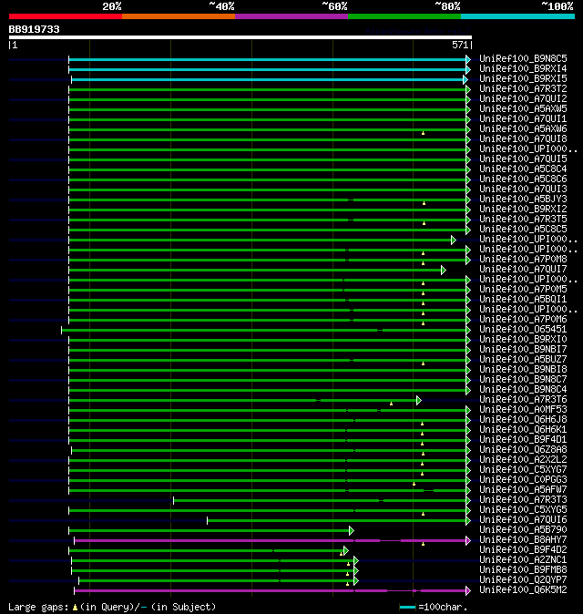
Task: Select UniRef100_A7QUI7 label
Action: [523, 270]
